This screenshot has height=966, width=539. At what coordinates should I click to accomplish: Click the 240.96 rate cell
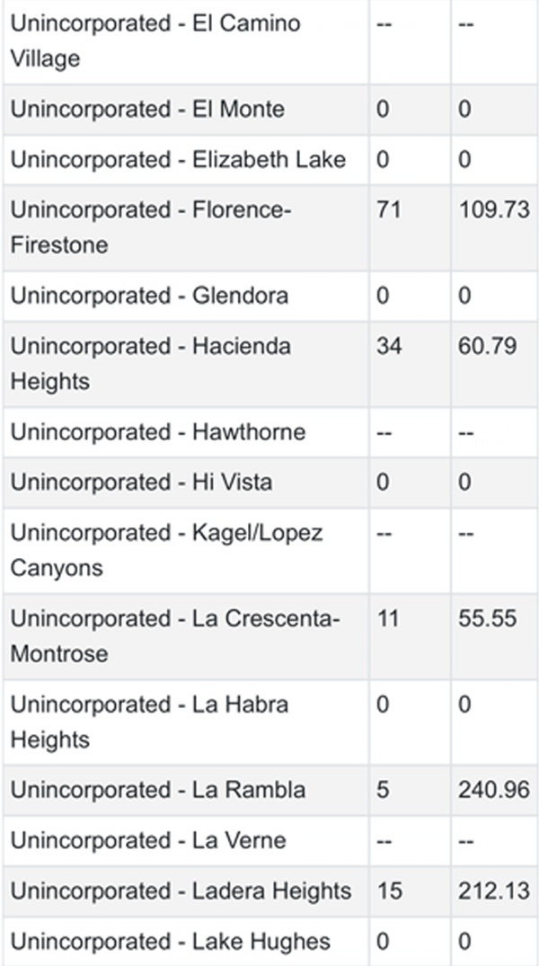tap(495, 791)
